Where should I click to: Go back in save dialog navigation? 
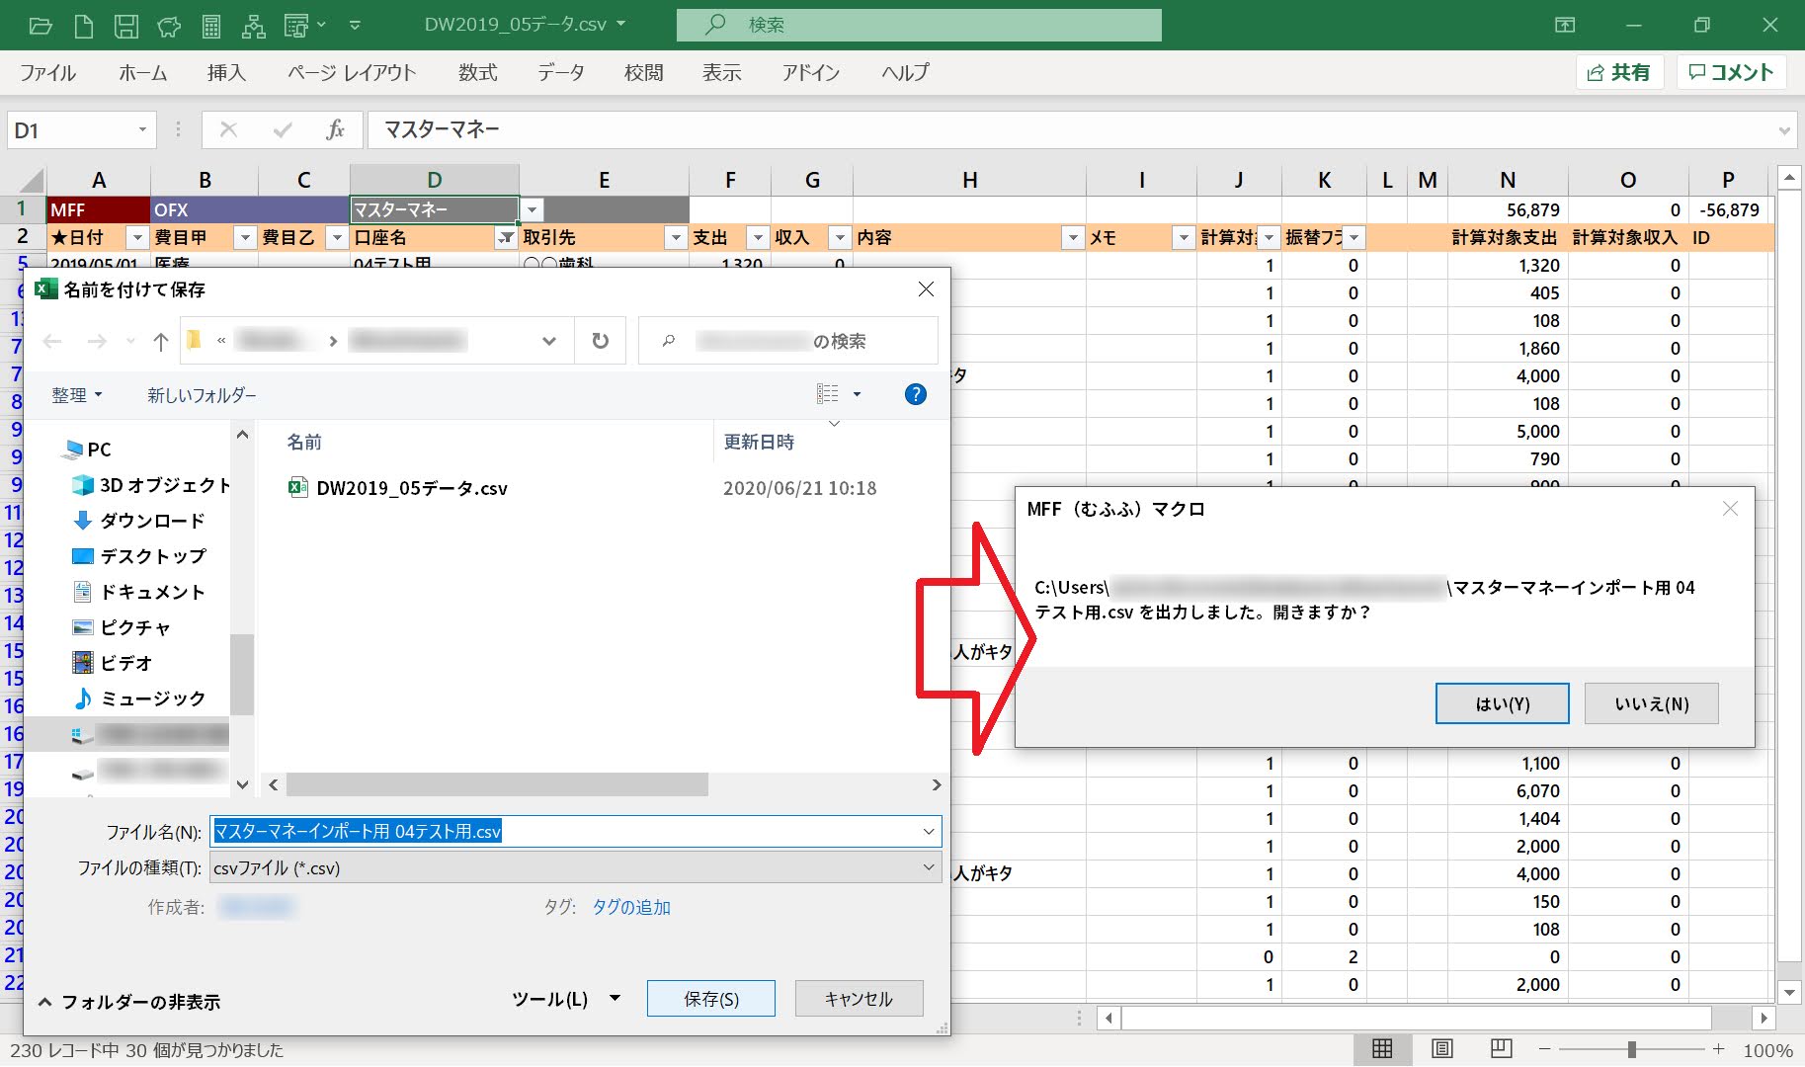pos(52,341)
